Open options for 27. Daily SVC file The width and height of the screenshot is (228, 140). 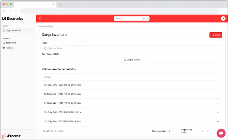click(217, 103)
